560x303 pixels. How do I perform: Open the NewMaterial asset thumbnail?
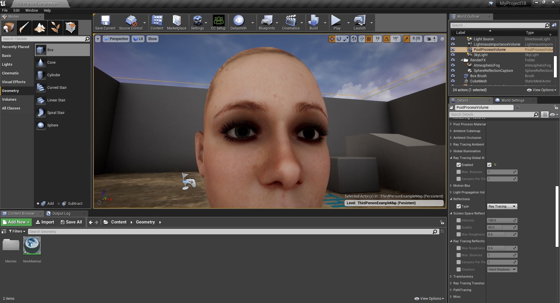[32, 245]
